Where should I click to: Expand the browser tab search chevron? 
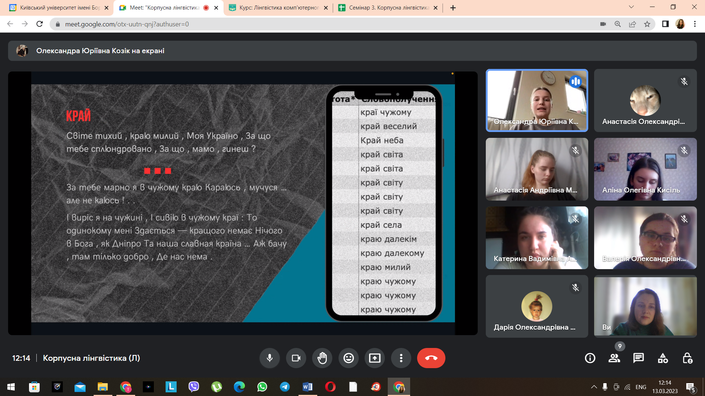click(x=631, y=7)
